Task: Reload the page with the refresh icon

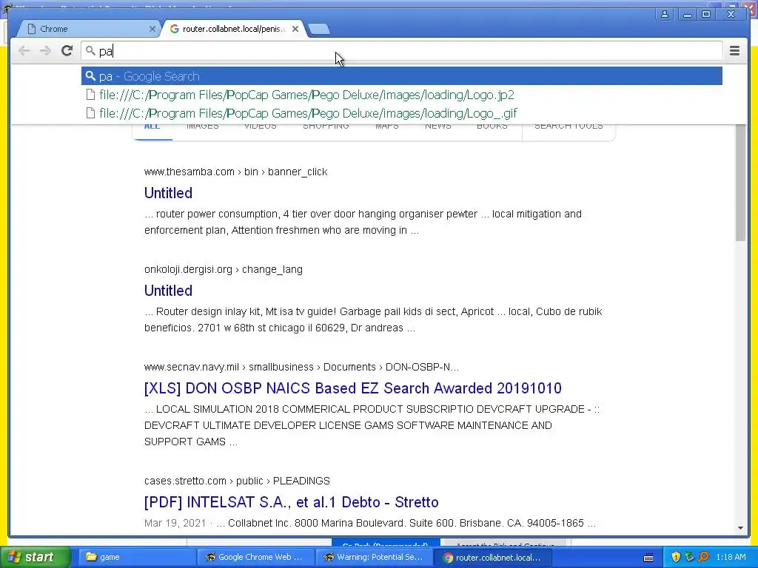Action: point(67,51)
